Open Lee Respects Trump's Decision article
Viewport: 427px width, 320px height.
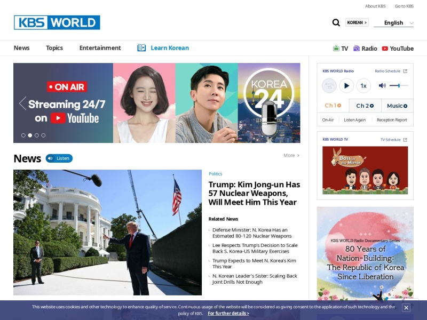click(255, 248)
